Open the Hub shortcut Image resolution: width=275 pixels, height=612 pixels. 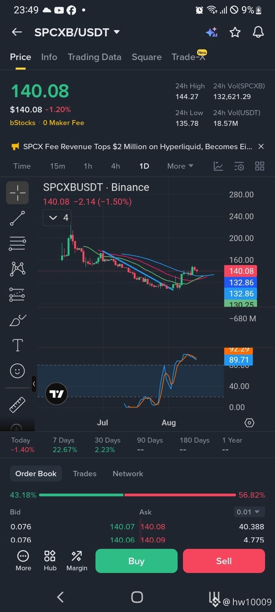(x=50, y=561)
